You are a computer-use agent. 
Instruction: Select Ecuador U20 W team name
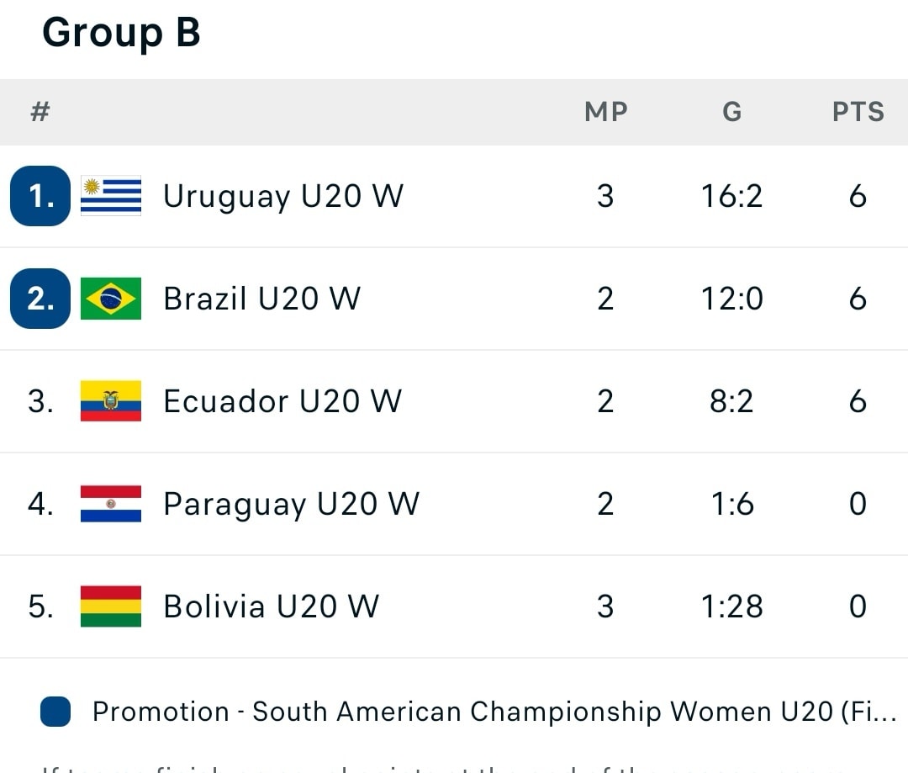tap(282, 401)
